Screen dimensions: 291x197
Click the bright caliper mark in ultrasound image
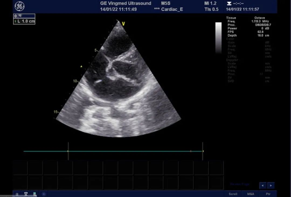(x=99, y=81)
